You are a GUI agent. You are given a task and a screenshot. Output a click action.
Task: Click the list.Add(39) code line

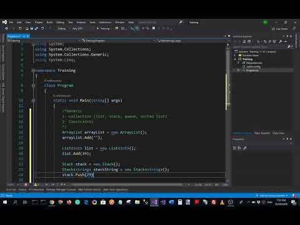coord(76,154)
